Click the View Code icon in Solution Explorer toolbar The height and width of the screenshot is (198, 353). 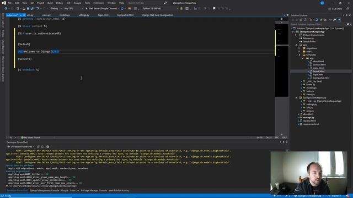click(330, 20)
